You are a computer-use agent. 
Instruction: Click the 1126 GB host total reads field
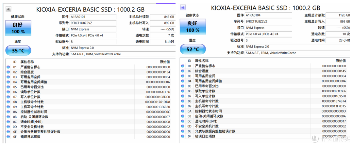pos(338,15)
